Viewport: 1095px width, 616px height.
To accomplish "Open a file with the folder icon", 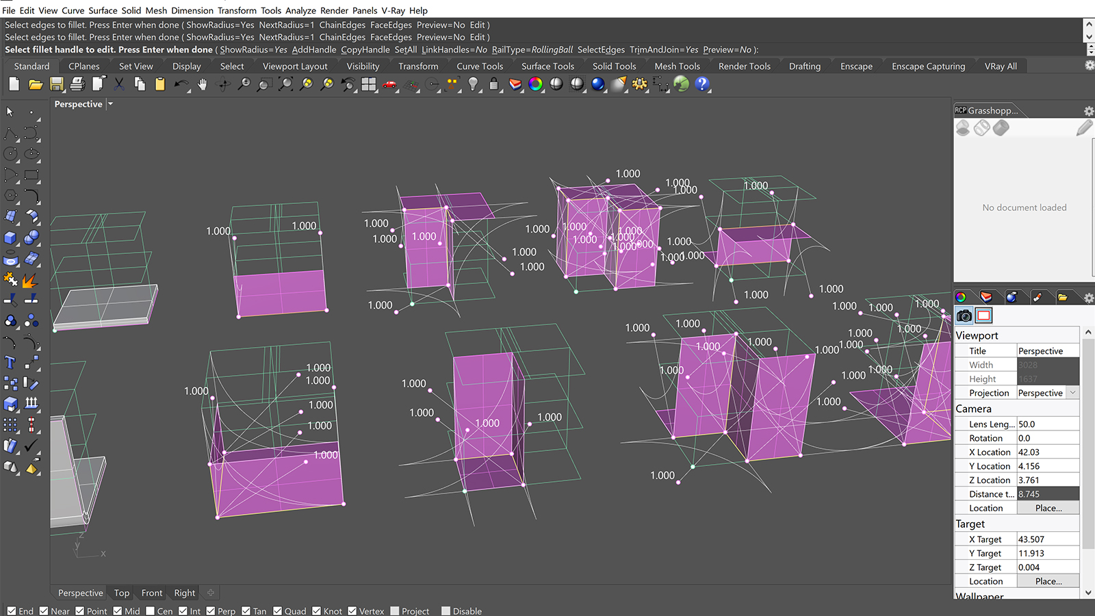I will point(36,84).
